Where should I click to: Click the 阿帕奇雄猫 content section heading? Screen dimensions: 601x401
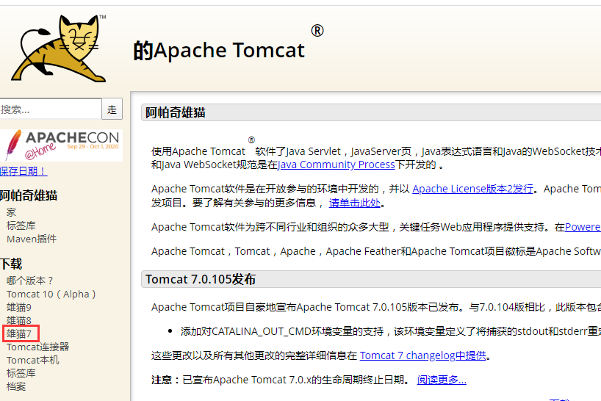tap(175, 112)
